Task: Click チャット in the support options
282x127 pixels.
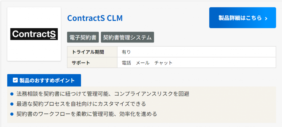Action: click(x=164, y=63)
